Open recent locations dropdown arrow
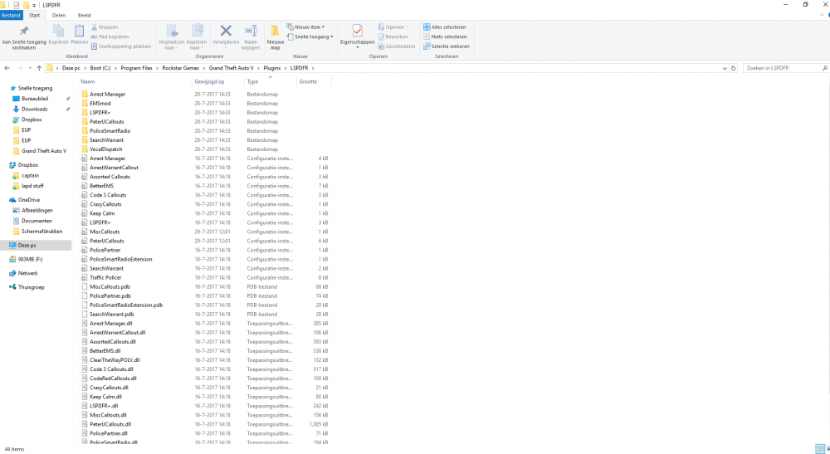Image resolution: width=830 pixels, height=454 pixels. [30, 68]
